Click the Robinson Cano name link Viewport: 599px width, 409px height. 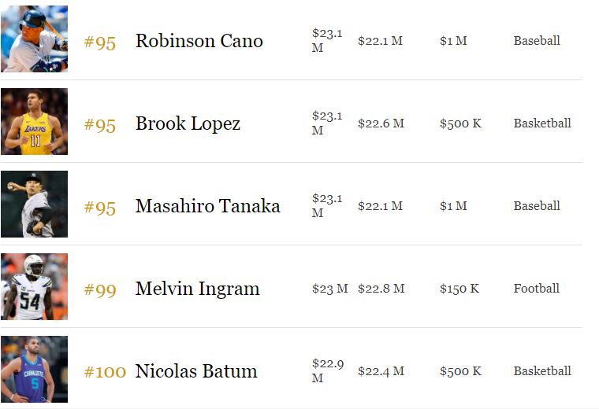point(199,41)
